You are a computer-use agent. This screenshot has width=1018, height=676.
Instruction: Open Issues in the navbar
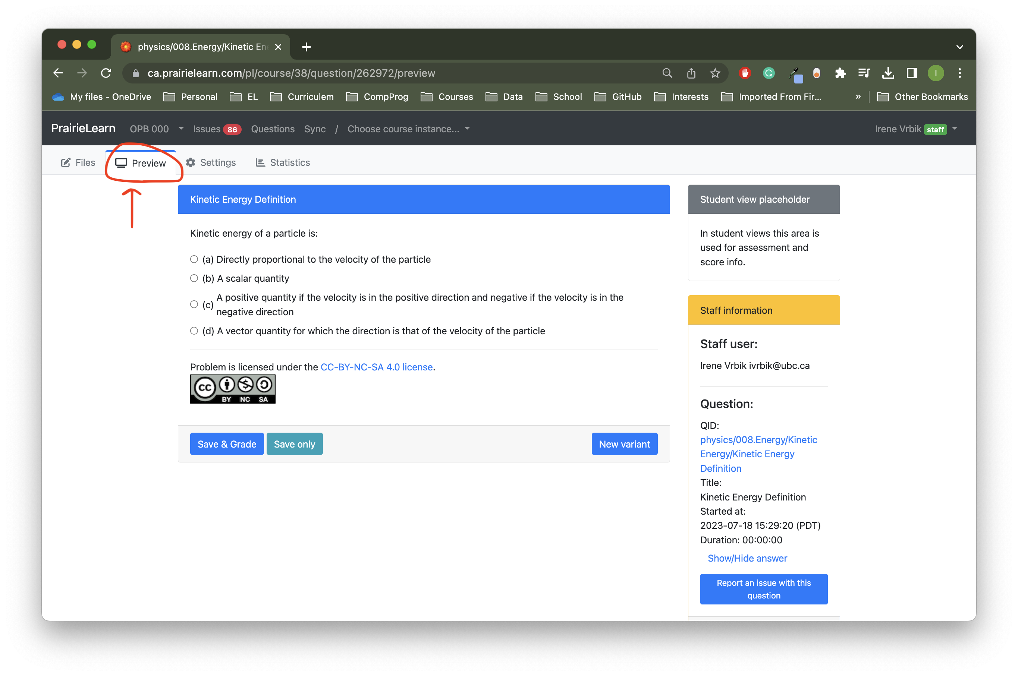coord(217,129)
